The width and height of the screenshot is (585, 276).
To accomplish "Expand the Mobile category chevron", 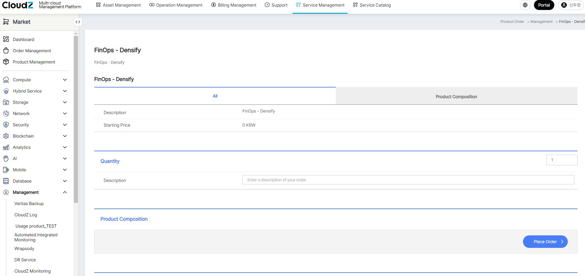I will coord(65,170).
